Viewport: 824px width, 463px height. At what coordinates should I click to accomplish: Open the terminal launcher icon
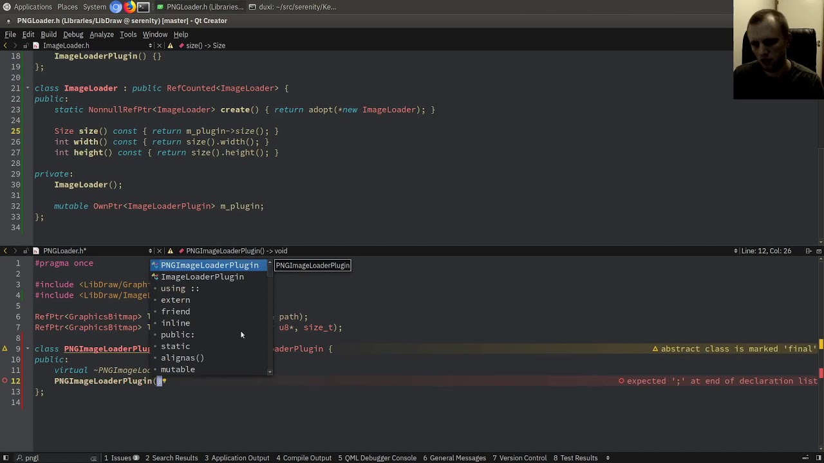[x=144, y=7]
